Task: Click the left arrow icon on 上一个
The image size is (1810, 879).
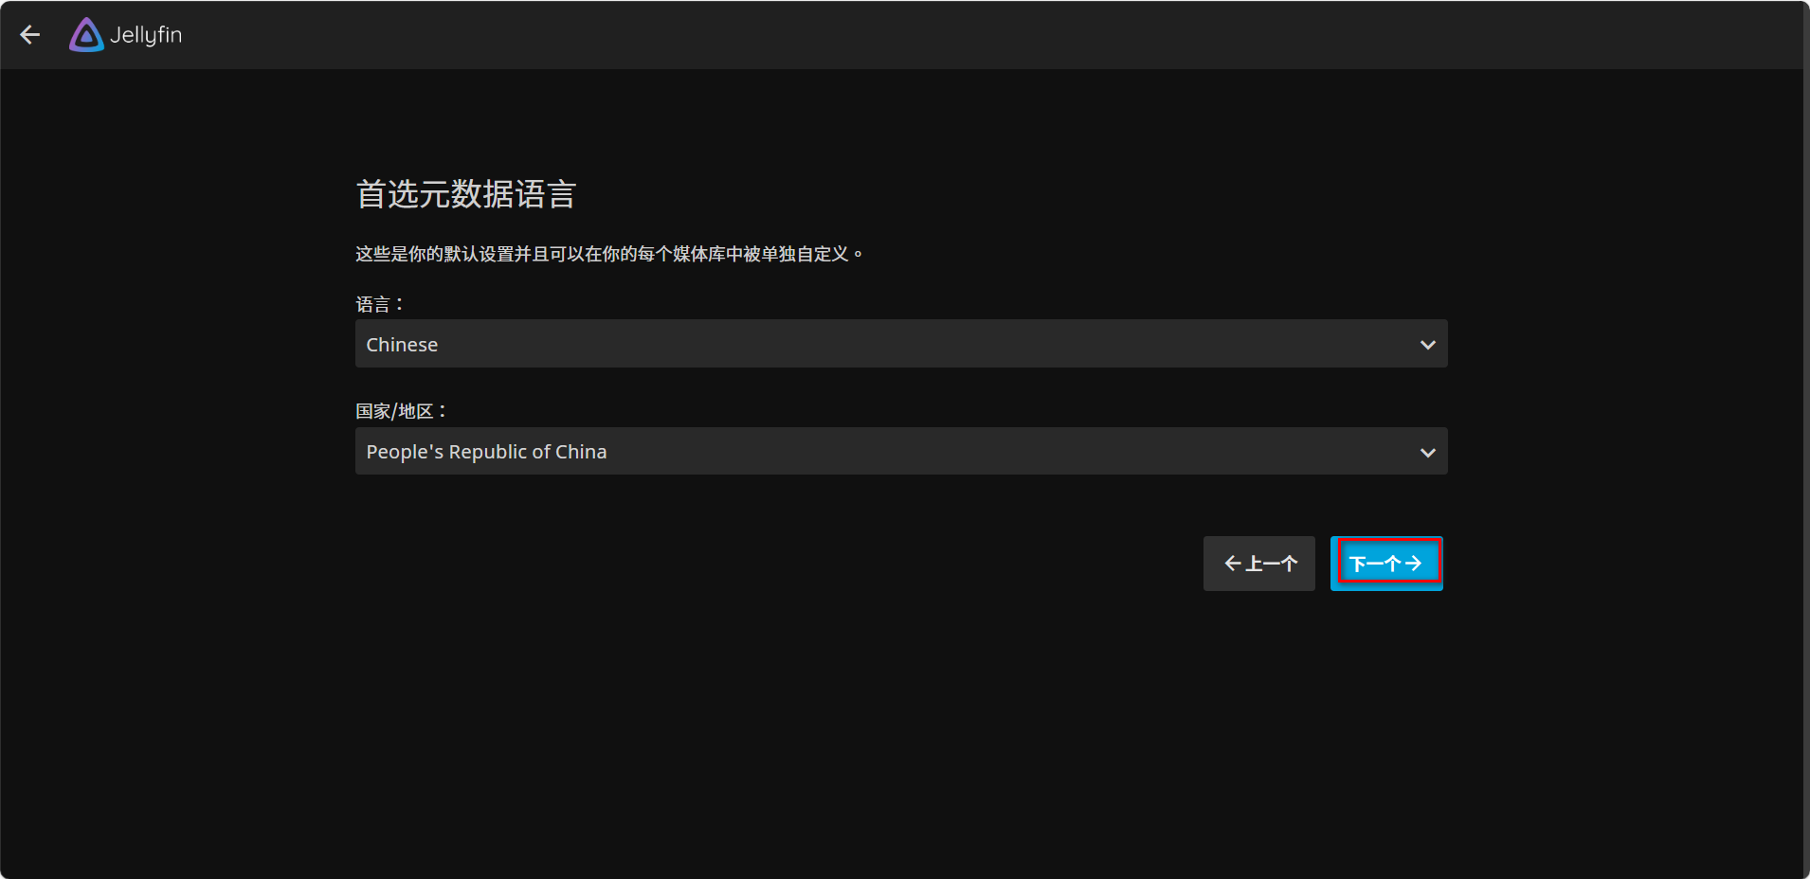Action: (x=1232, y=564)
